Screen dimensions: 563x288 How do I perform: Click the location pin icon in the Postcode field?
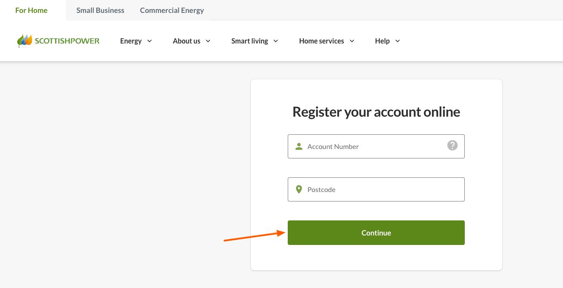(299, 189)
